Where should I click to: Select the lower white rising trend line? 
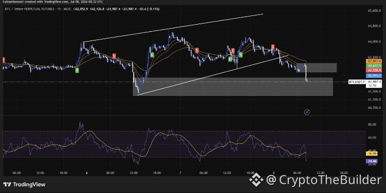(x=213, y=75)
